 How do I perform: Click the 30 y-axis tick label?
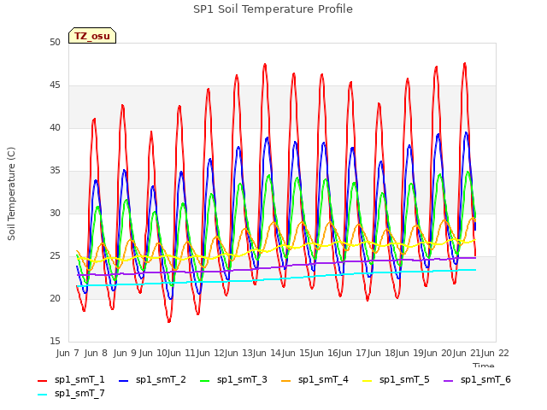pos(55,213)
